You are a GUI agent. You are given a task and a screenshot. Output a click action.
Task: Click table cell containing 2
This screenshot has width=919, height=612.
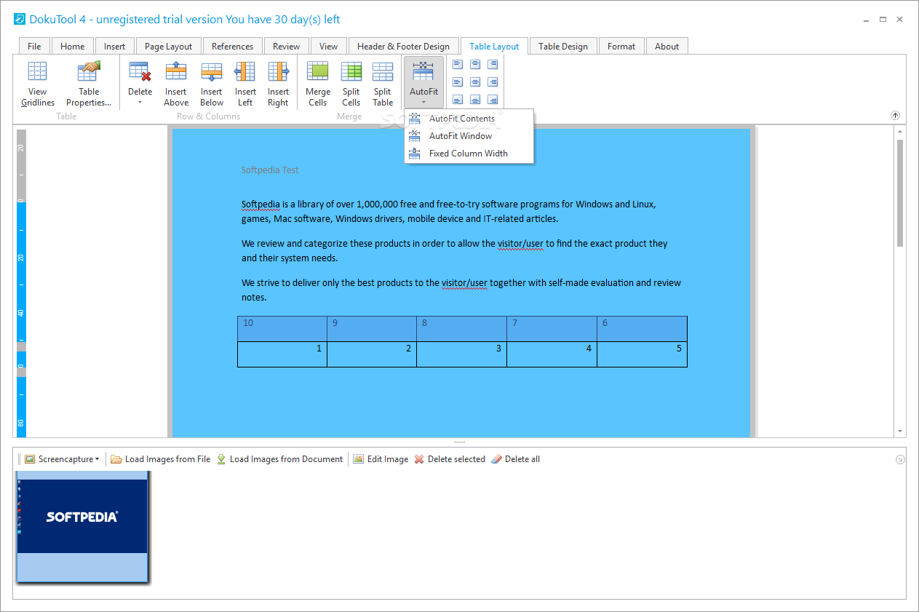coord(372,354)
